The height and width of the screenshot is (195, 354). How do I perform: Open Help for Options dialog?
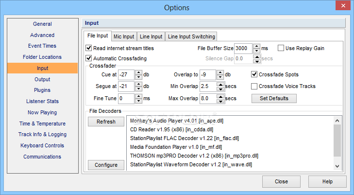tap(327, 182)
